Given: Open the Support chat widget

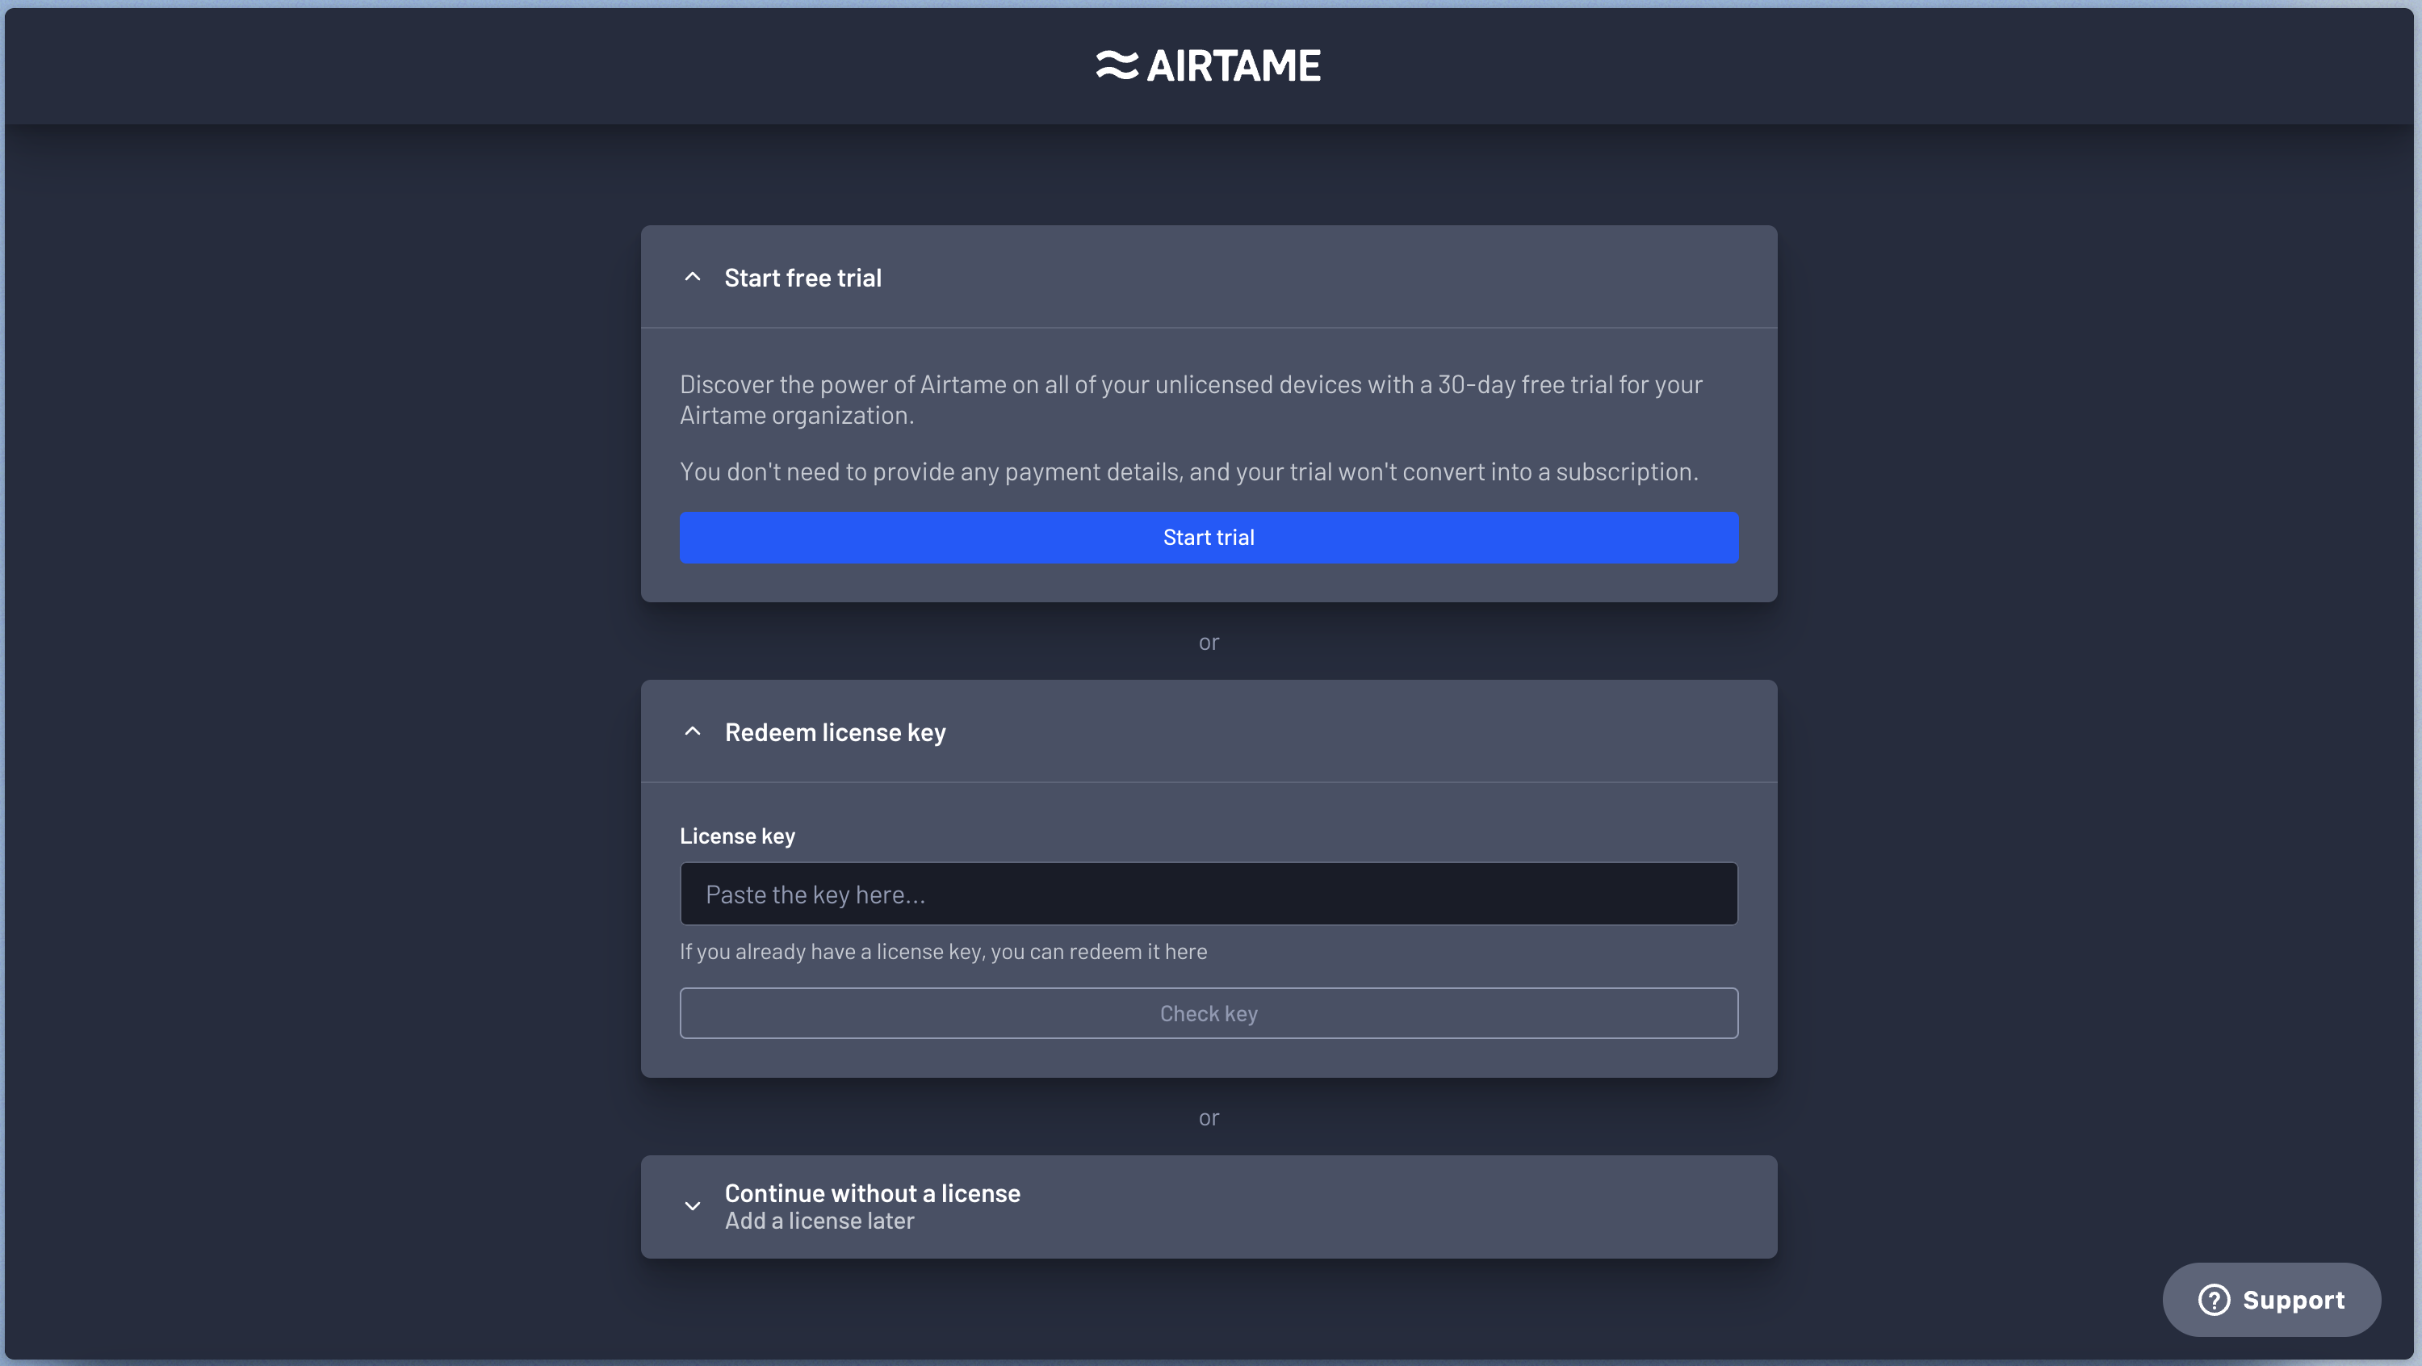Looking at the screenshot, I should (x=2272, y=1300).
